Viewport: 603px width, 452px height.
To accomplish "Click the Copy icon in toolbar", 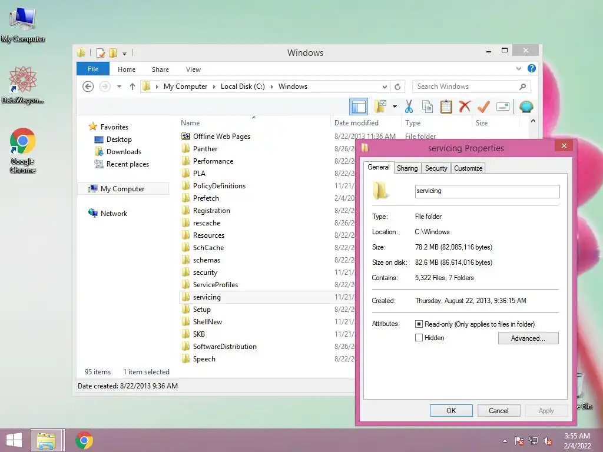I will pos(428,107).
